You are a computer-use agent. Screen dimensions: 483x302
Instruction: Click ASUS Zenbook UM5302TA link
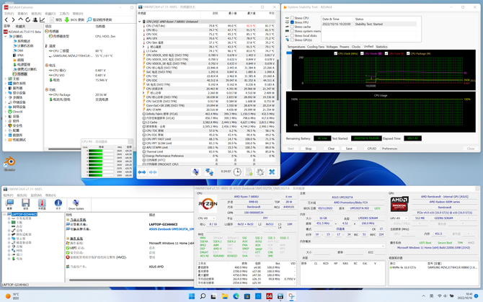pos(172,229)
